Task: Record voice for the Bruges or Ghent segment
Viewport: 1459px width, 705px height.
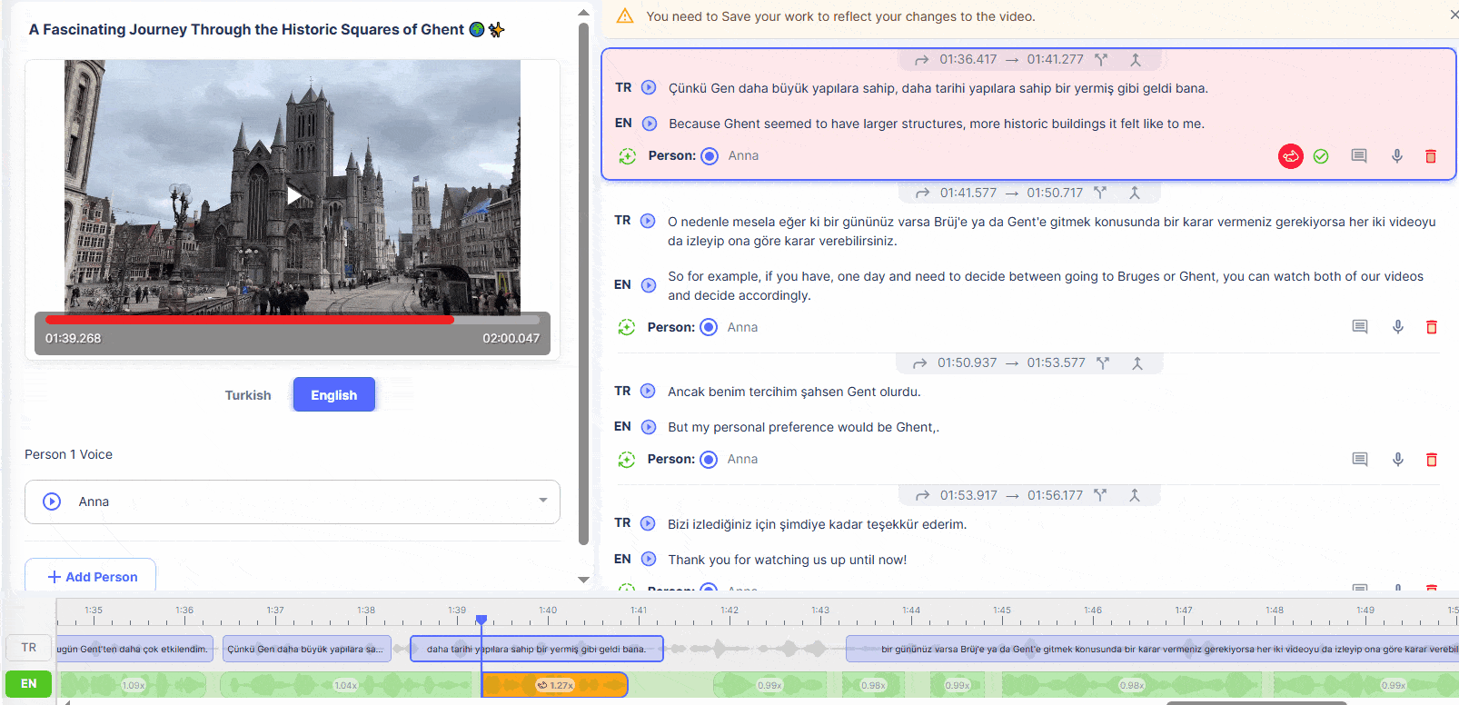Action: click(x=1398, y=327)
